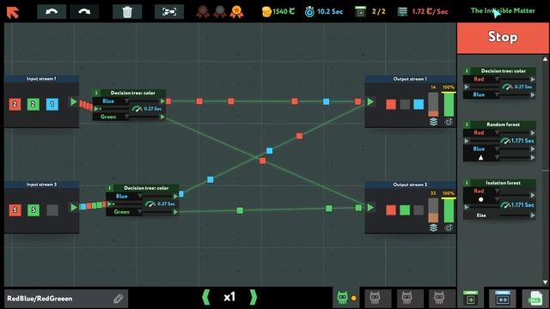The height and width of the screenshot is (309, 550).
Task: Select the active green cat robot icon
Action: click(343, 298)
